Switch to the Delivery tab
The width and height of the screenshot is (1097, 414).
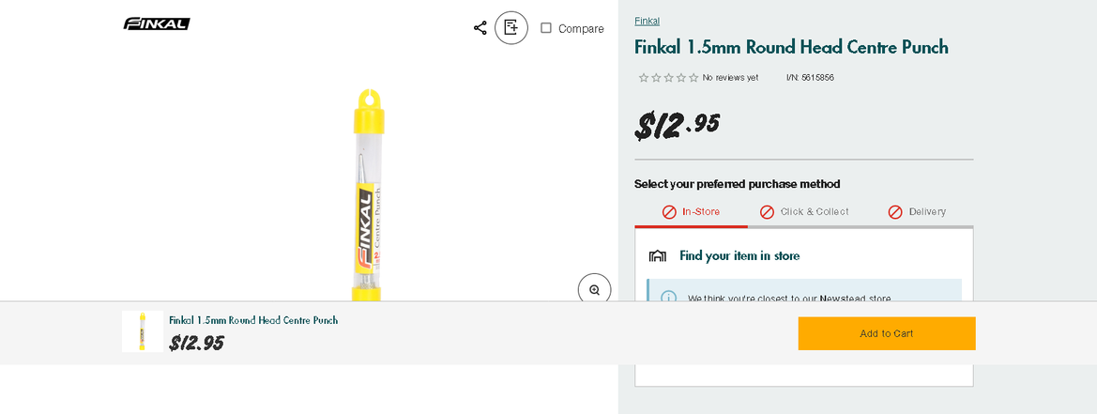(x=917, y=212)
